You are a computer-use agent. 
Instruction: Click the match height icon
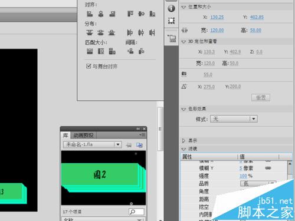[x=101, y=51]
